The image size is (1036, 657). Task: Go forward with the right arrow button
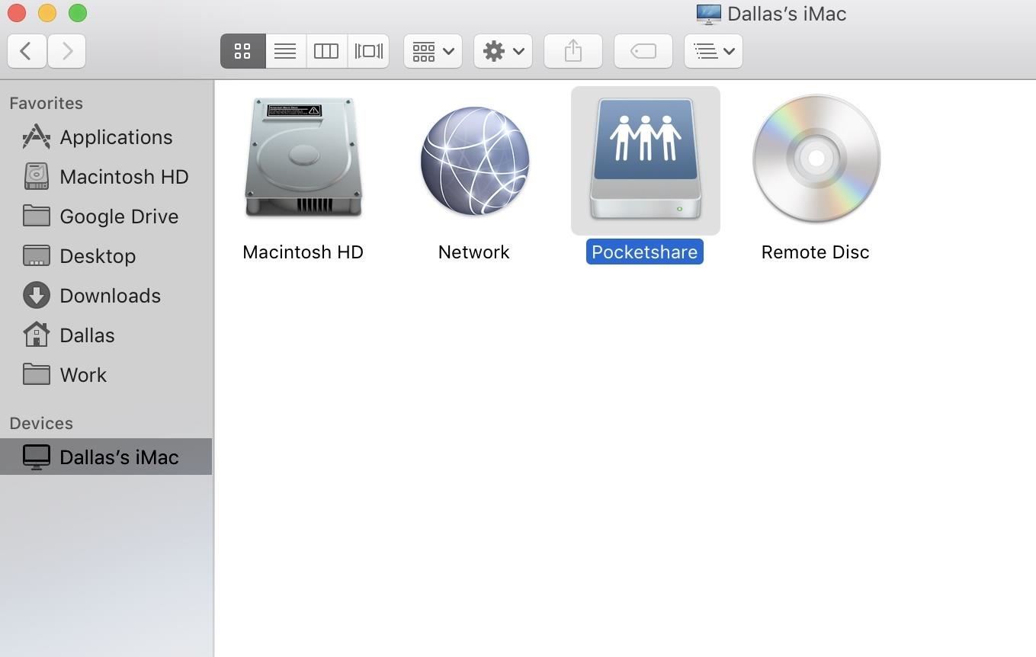pos(66,51)
